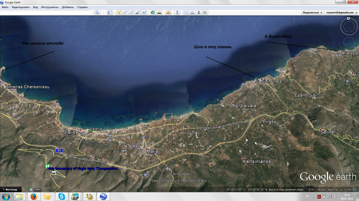Click the print icon in the toolbar

tap(193, 13)
